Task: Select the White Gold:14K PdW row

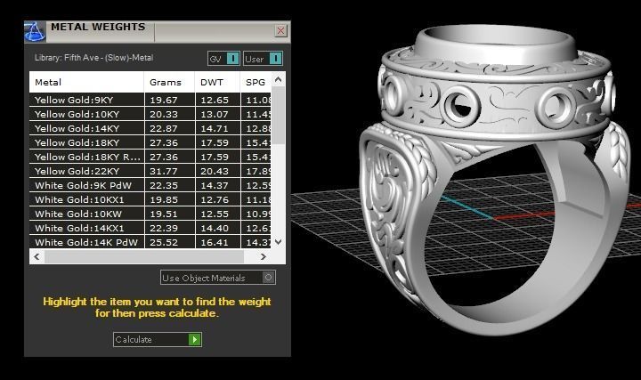Action: pyautogui.click(x=150, y=242)
